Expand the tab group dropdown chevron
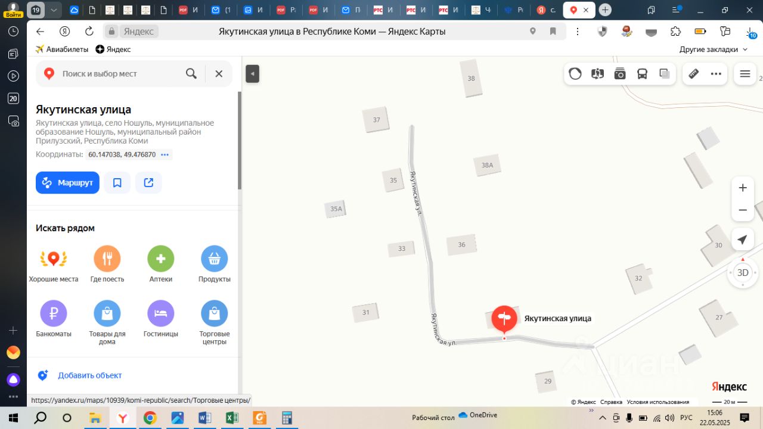The image size is (763, 429). coord(54,10)
